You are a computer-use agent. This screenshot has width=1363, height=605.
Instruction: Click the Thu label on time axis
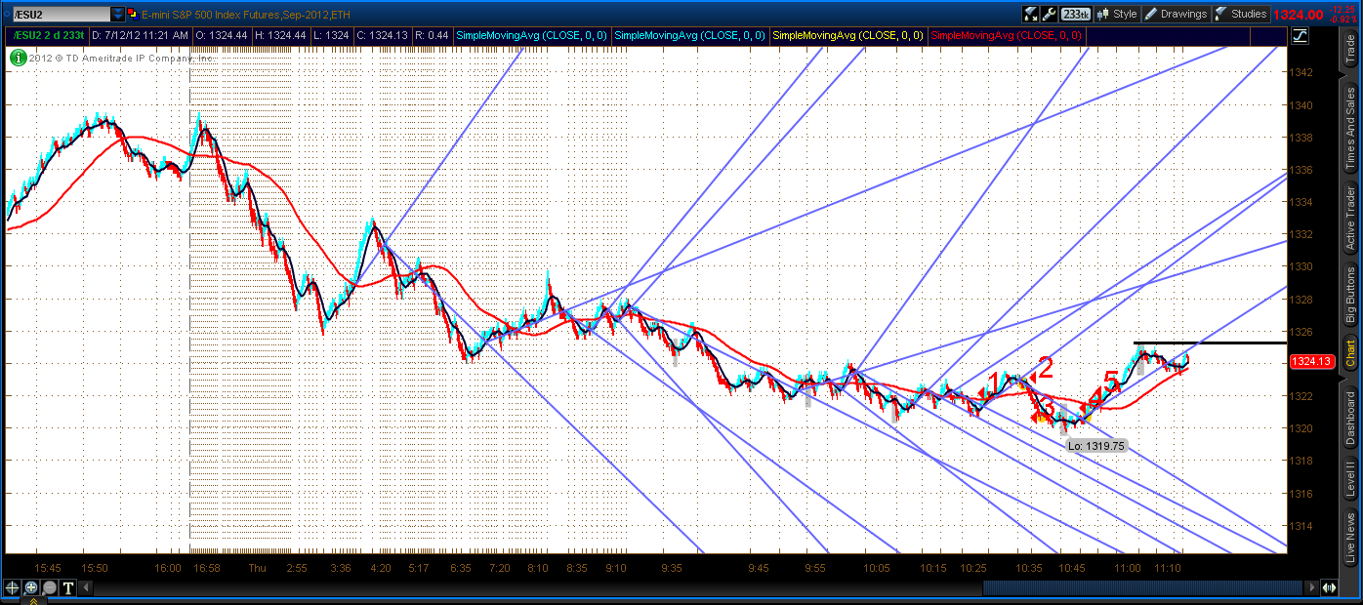click(257, 567)
